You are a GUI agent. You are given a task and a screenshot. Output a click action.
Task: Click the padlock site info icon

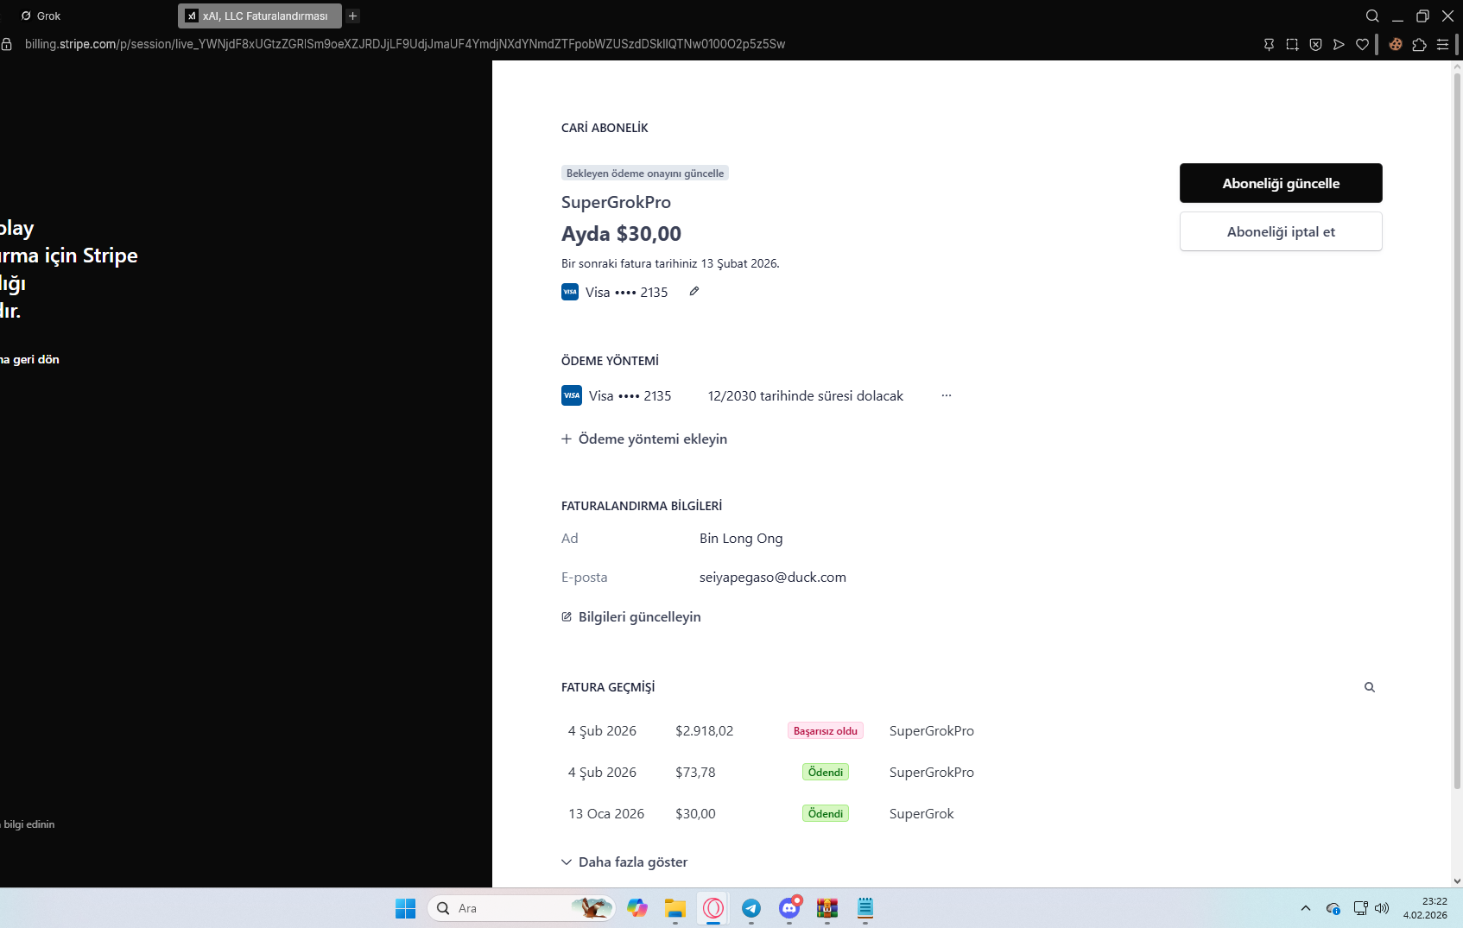point(7,44)
